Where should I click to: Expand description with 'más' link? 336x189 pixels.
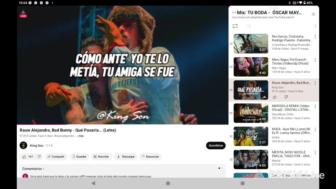coord(81,136)
